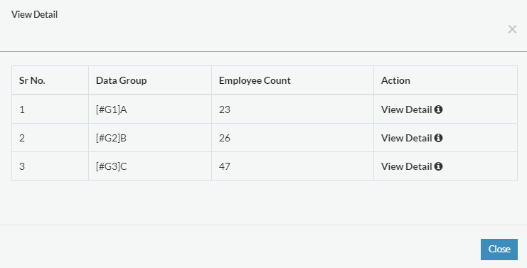Image resolution: width=527 pixels, height=268 pixels.
Task: Click serial number 3 cell
Action: (x=50, y=166)
